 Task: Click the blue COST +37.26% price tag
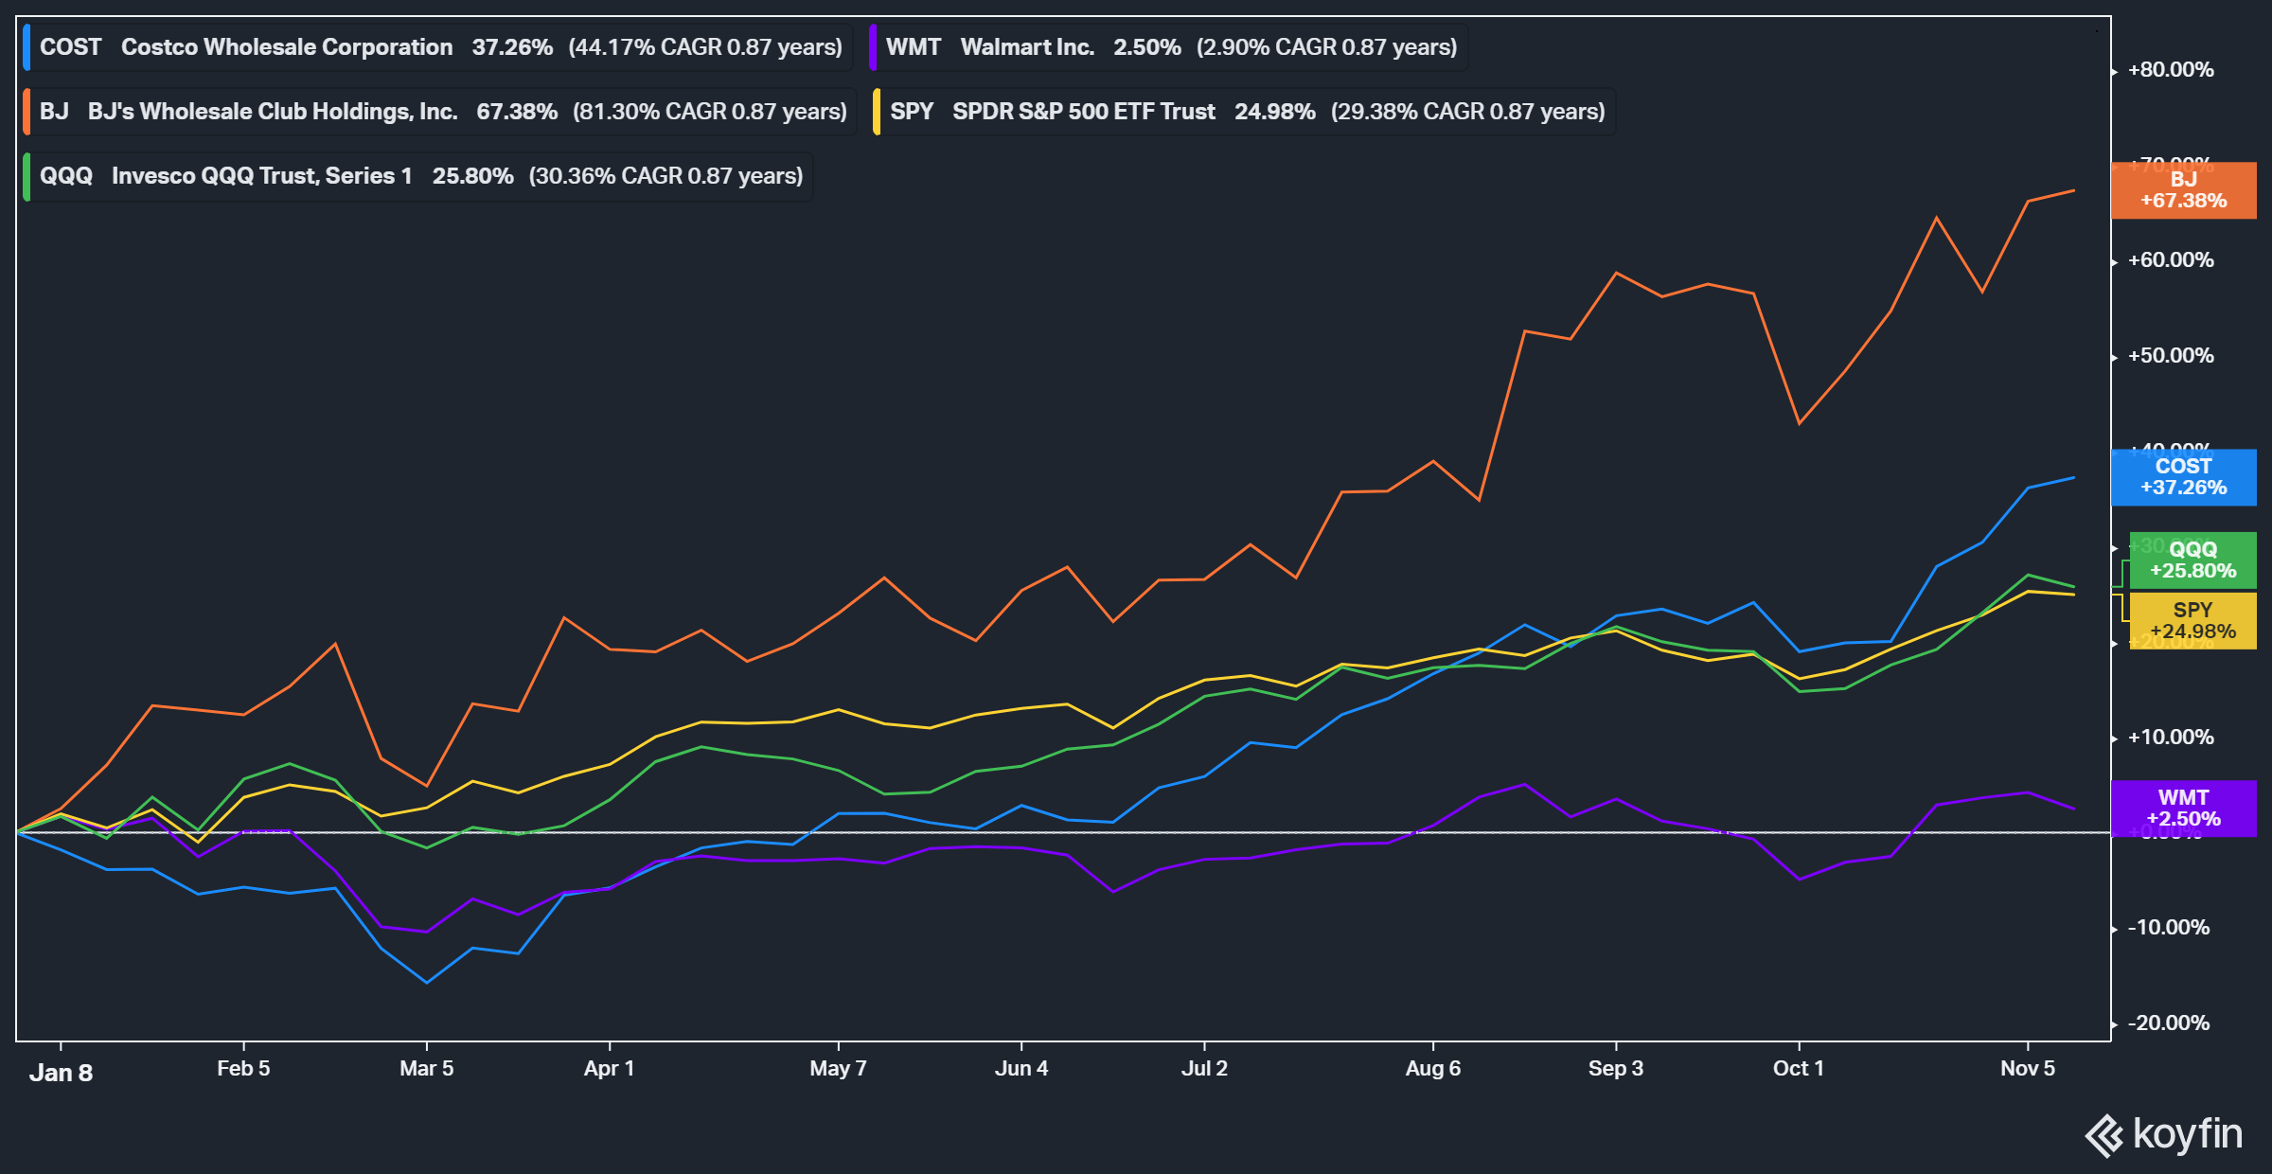pos(2183,477)
